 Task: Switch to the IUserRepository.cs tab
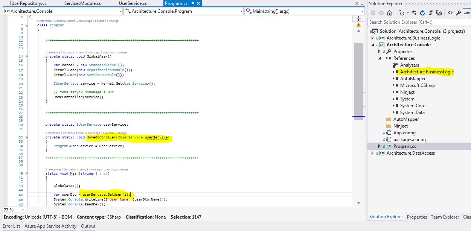28,3
